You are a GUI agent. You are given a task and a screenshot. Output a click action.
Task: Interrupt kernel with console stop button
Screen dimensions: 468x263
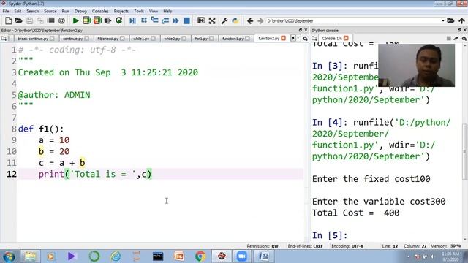[x=448, y=39]
